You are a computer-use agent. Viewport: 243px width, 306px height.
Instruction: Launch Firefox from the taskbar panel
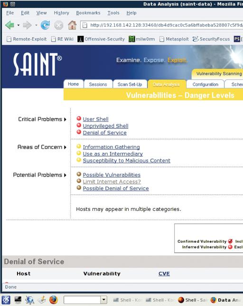(x=54, y=300)
